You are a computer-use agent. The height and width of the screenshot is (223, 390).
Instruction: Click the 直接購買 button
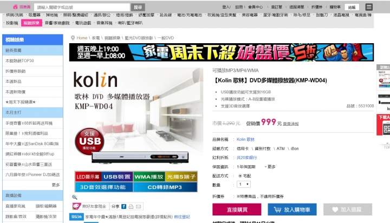237,210
